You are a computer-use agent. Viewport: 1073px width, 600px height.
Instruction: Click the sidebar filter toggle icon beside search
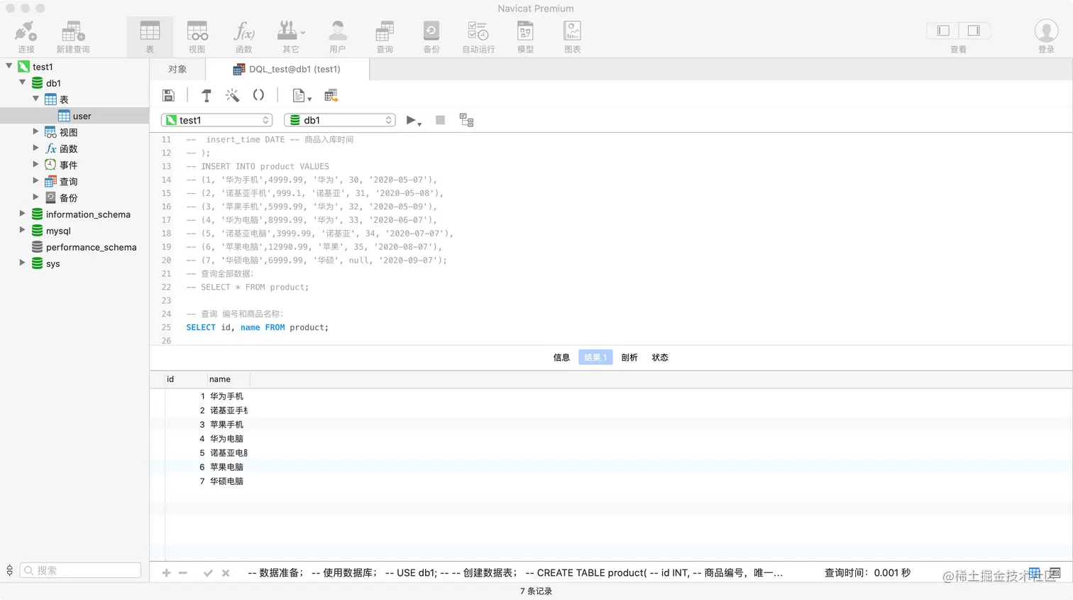click(9, 570)
